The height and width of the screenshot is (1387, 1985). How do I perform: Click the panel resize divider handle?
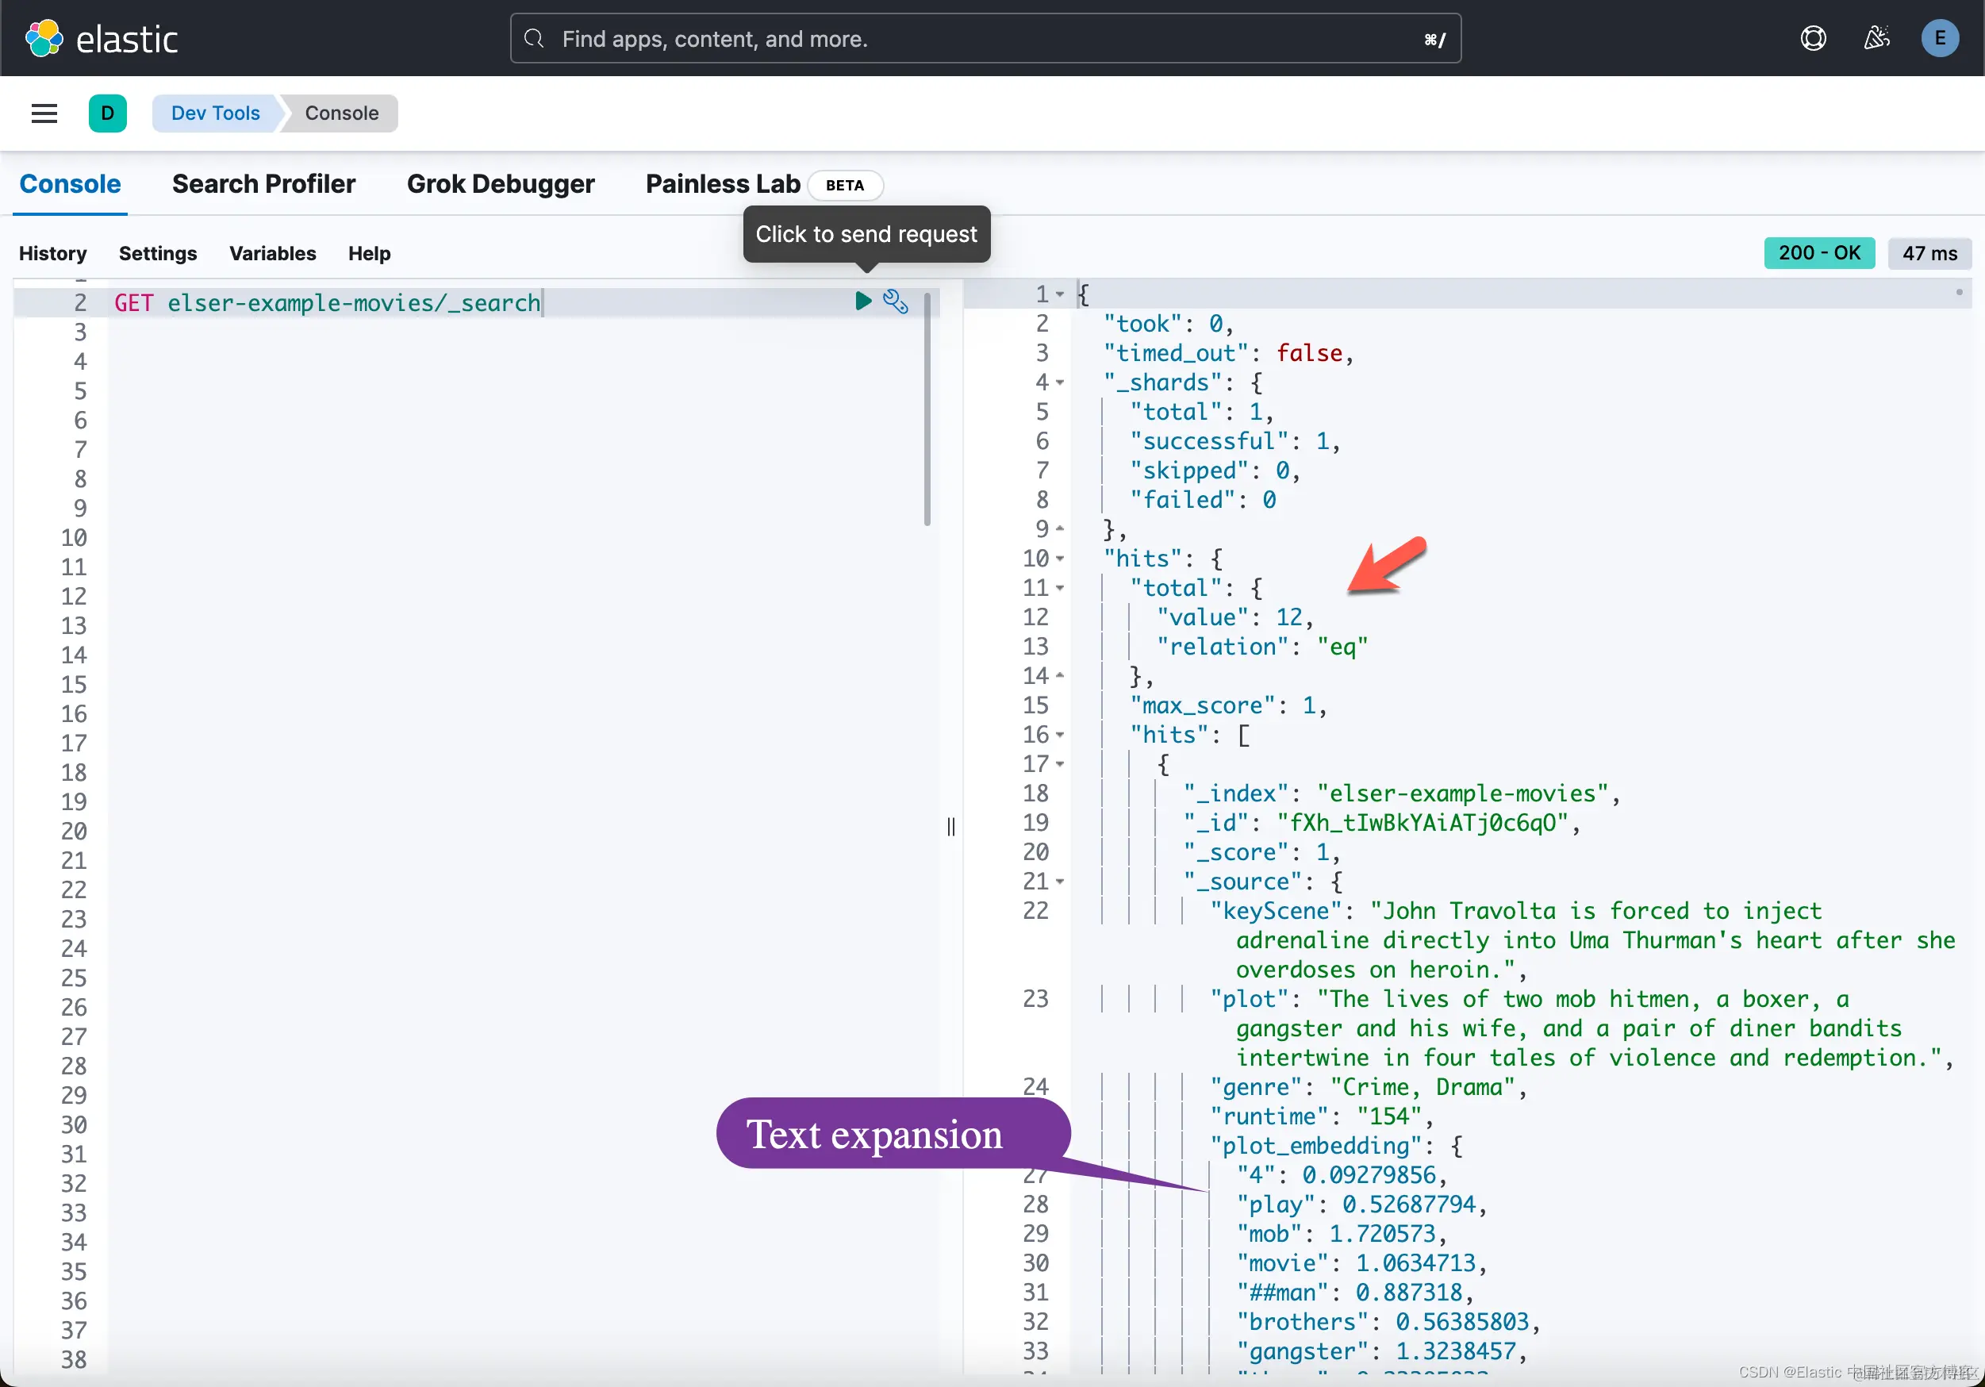951,828
